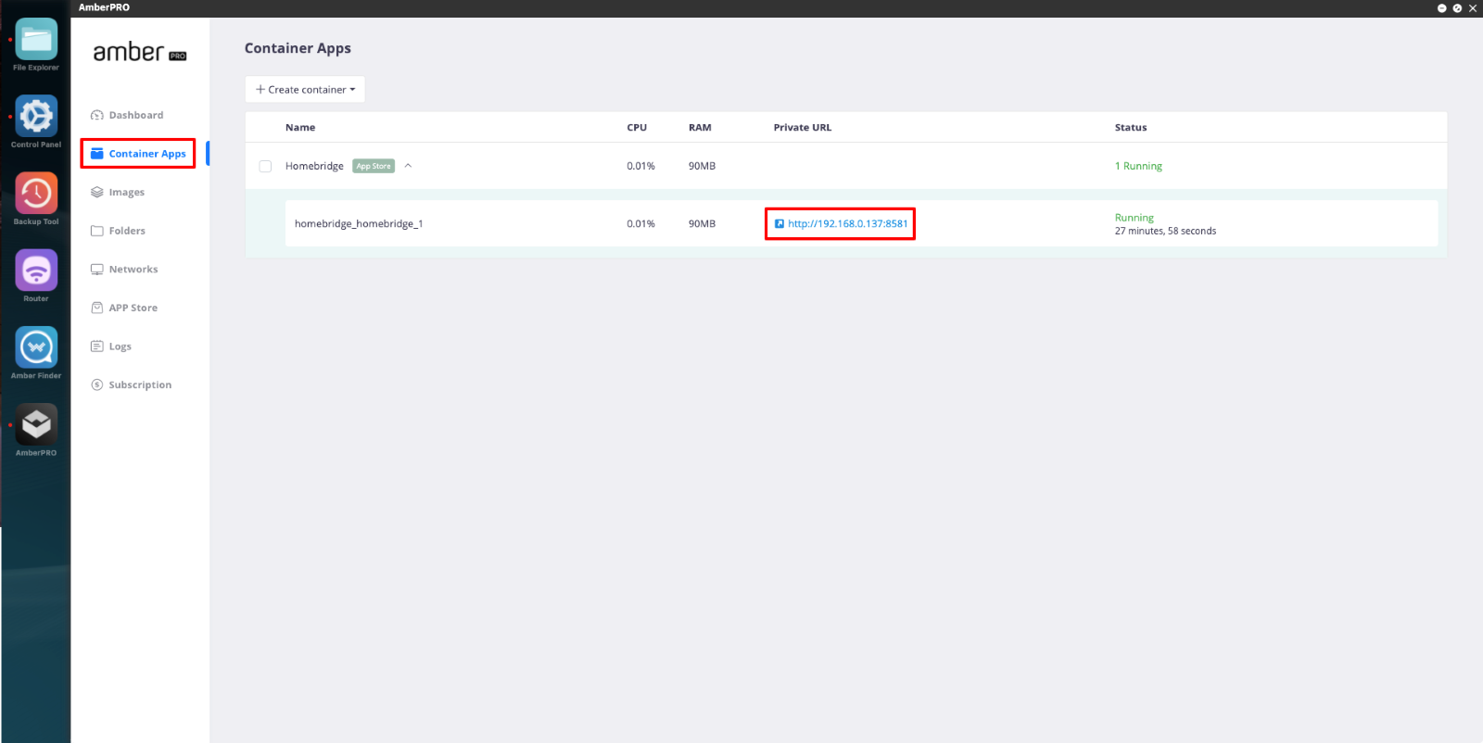Minimize the AmberPRO window
The image size is (1483, 743).
(x=1442, y=8)
